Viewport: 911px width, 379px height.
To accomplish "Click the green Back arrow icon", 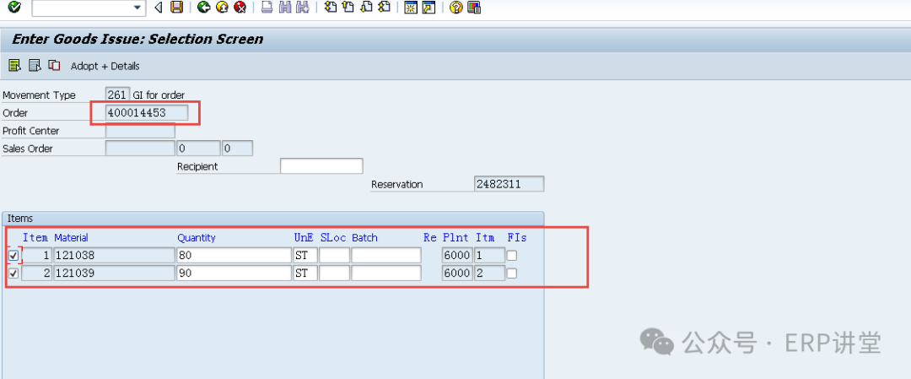I will tap(203, 8).
